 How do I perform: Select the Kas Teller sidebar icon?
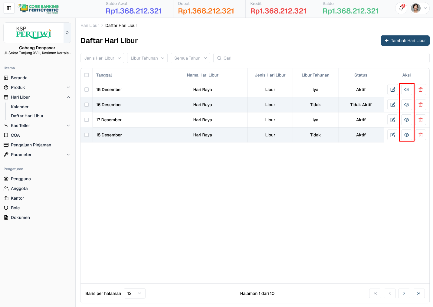pyautogui.click(x=6, y=125)
